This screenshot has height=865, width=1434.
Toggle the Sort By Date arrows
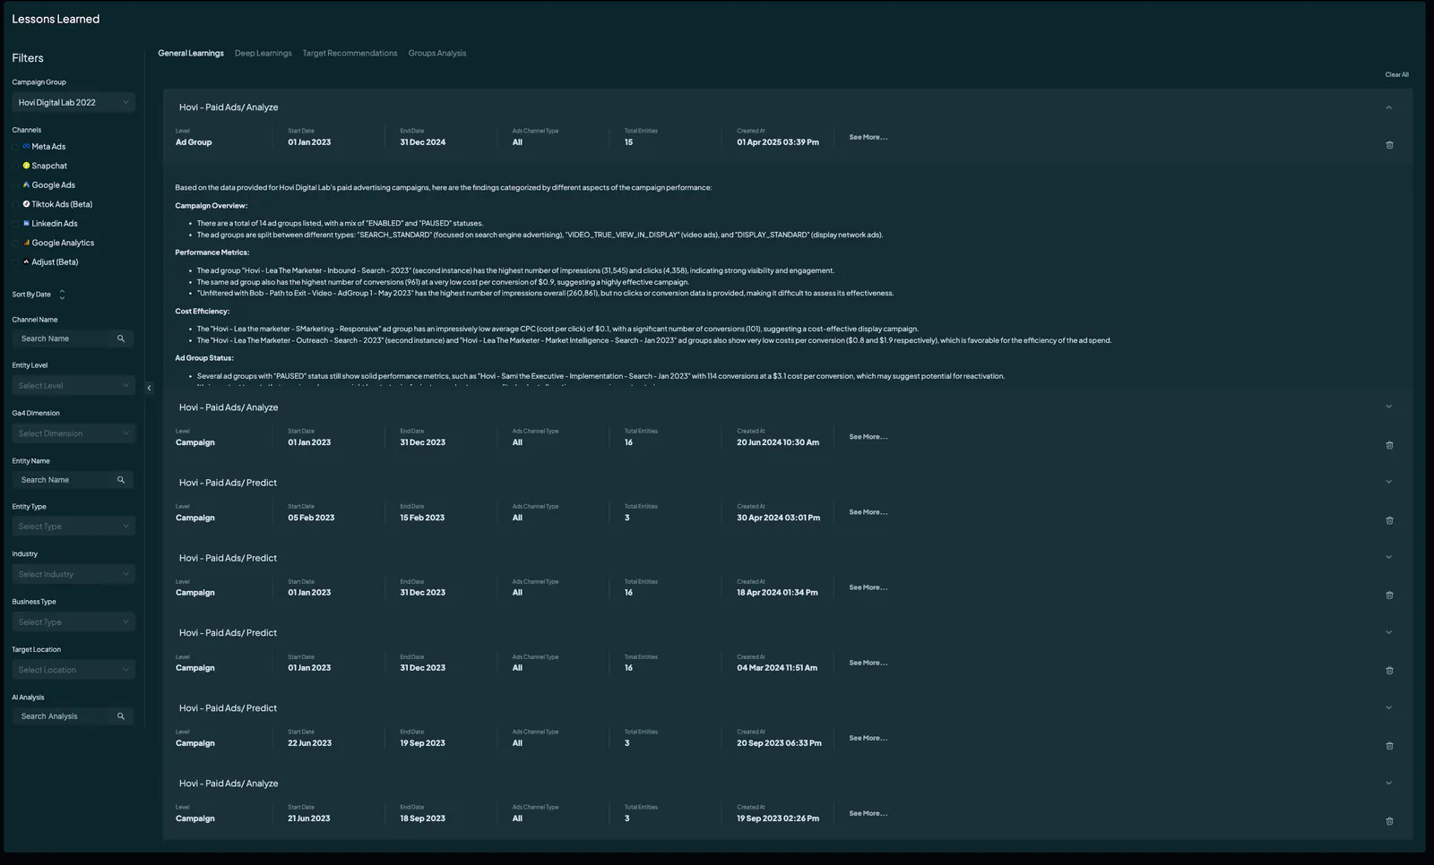[x=62, y=295]
